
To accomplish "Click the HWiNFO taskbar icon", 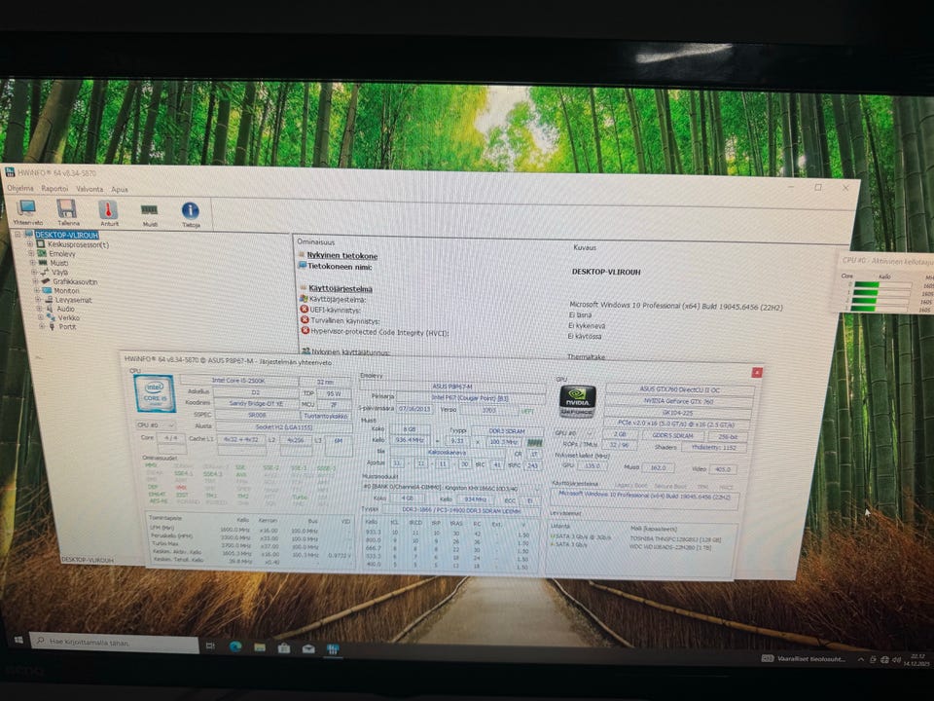I will 333,649.
